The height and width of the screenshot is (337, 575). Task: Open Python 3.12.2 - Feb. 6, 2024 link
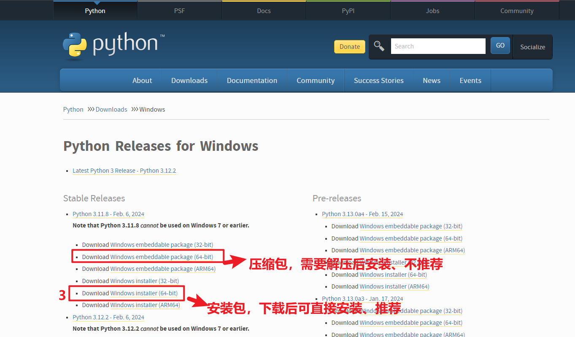[108, 317]
